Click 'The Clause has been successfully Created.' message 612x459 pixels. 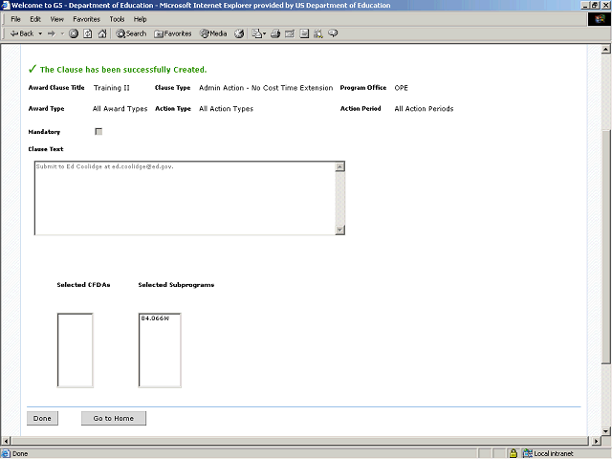[x=123, y=70]
